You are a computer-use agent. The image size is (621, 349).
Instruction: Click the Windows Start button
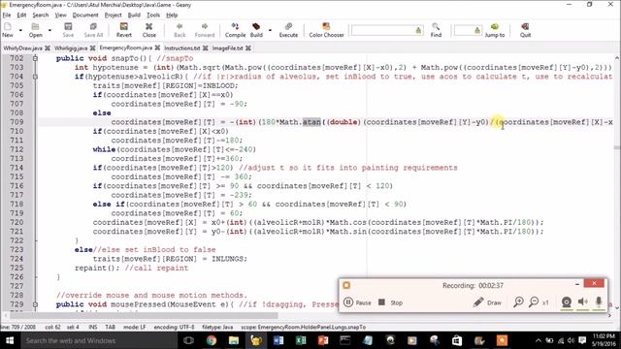coord(9,340)
